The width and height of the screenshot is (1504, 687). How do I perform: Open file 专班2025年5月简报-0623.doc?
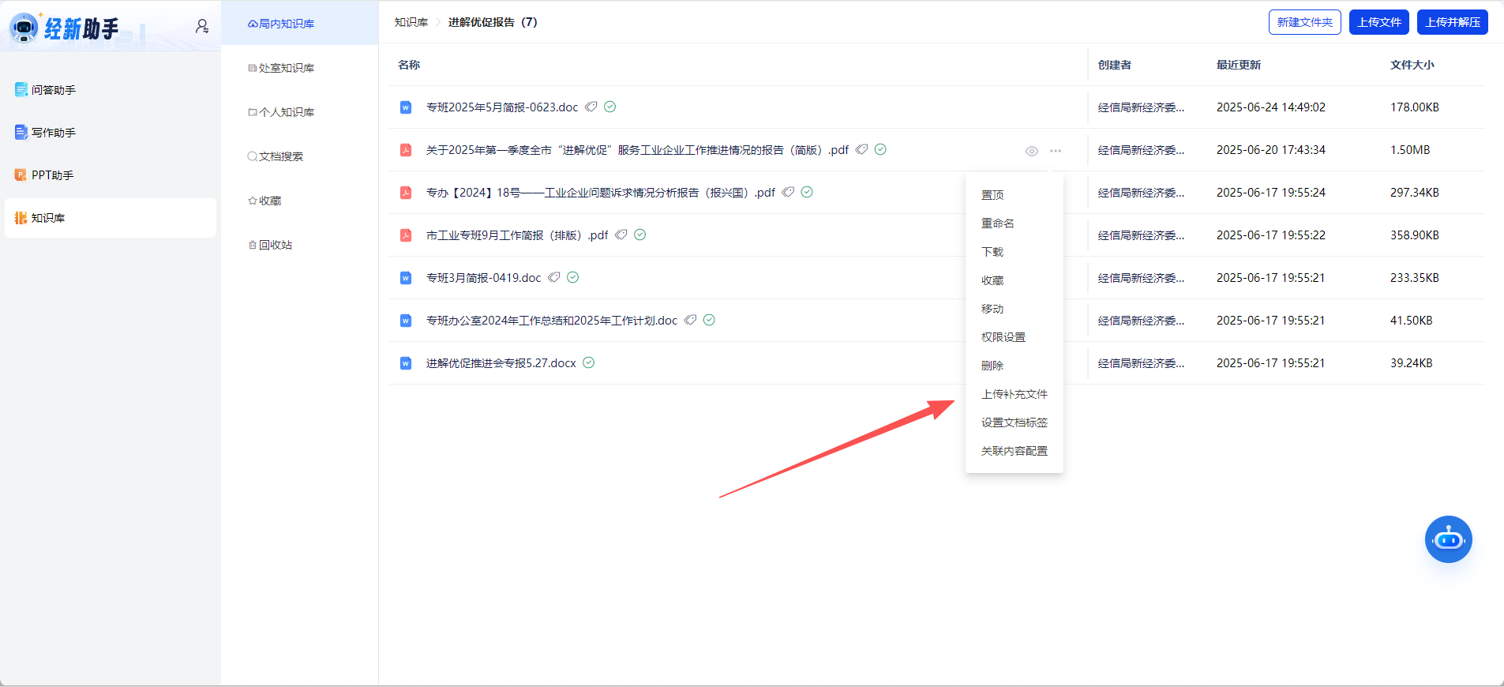coord(502,107)
